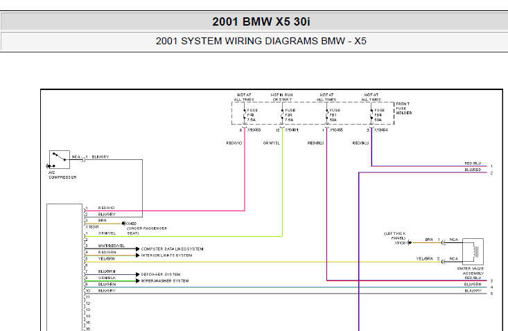This screenshot has width=508, height=331.
Task: Click the 'GRN/YEL' label at module connector
Action: (x=107, y=233)
